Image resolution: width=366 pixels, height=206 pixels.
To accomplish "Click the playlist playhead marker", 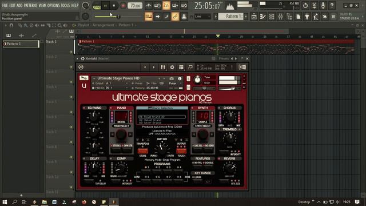I will point(218,36).
